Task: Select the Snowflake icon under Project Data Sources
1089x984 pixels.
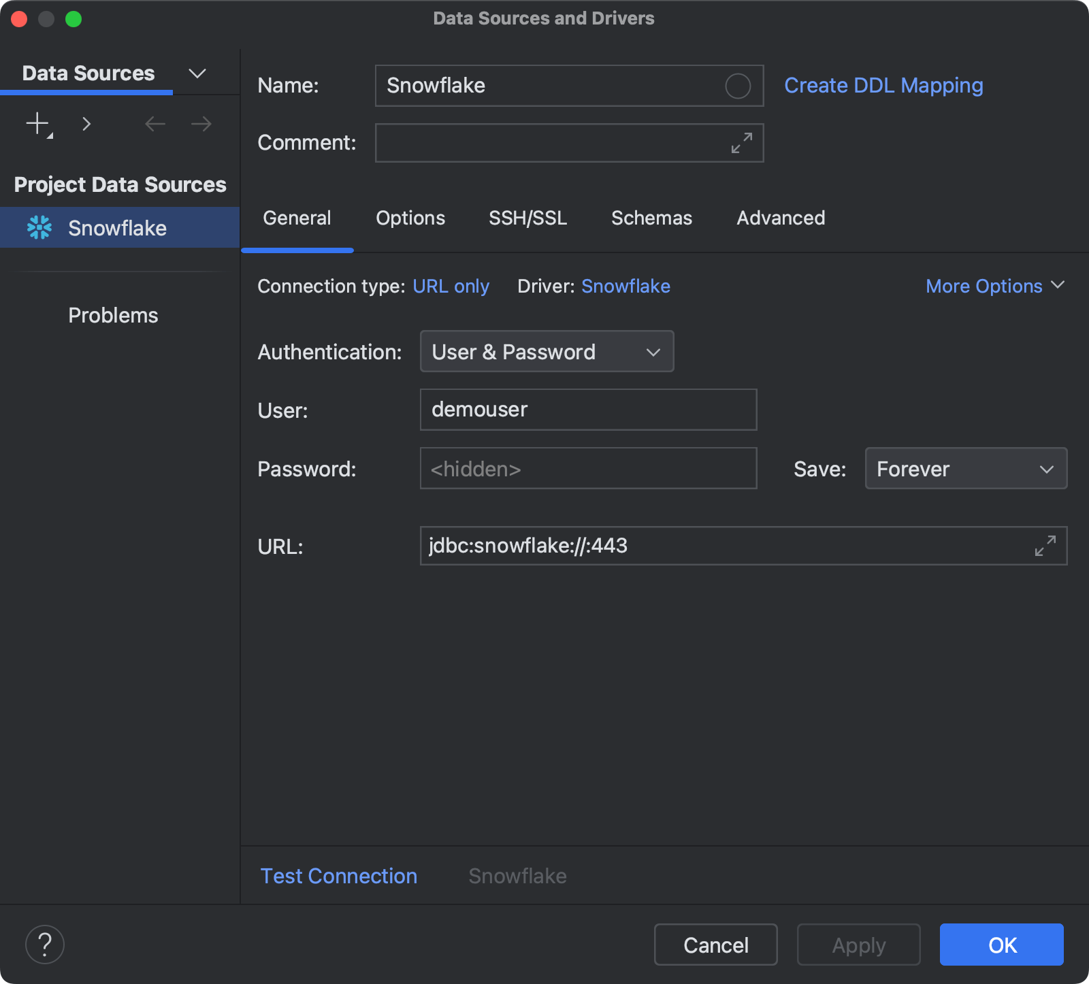Action: (40, 227)
